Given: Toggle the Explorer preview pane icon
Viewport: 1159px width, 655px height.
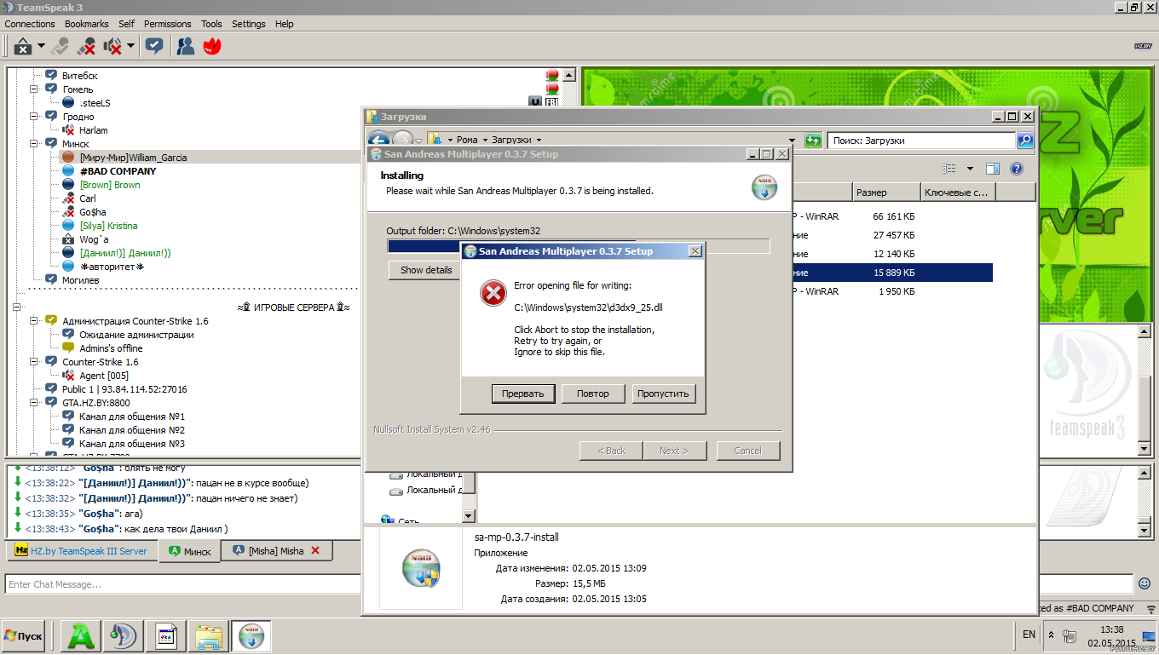Looking at the screenshot, I should point(992,169).
